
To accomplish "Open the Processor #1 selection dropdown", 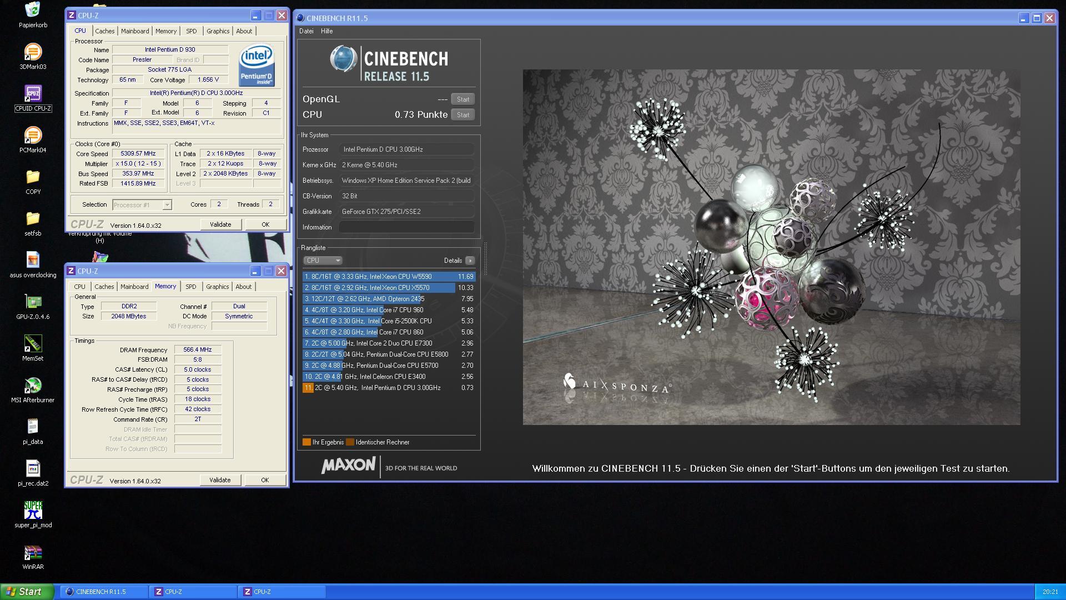I will [142, 205].
